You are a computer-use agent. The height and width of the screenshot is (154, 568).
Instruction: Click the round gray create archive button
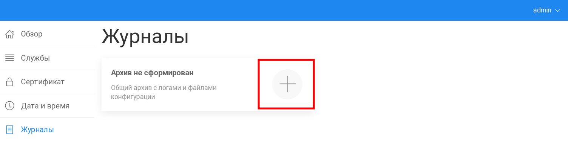pos(287,84)
